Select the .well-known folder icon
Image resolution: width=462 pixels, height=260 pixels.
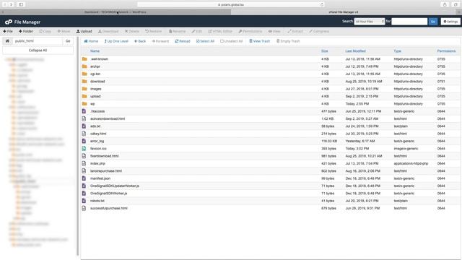click(x=84, y=59)
